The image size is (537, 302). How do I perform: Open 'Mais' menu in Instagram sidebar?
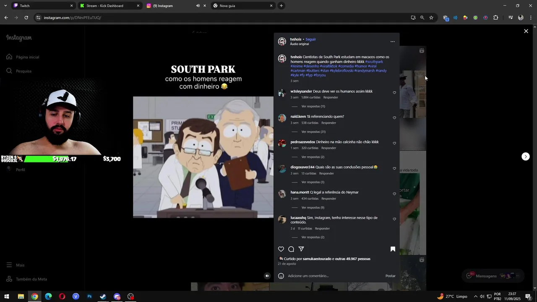tap(16, 265)
